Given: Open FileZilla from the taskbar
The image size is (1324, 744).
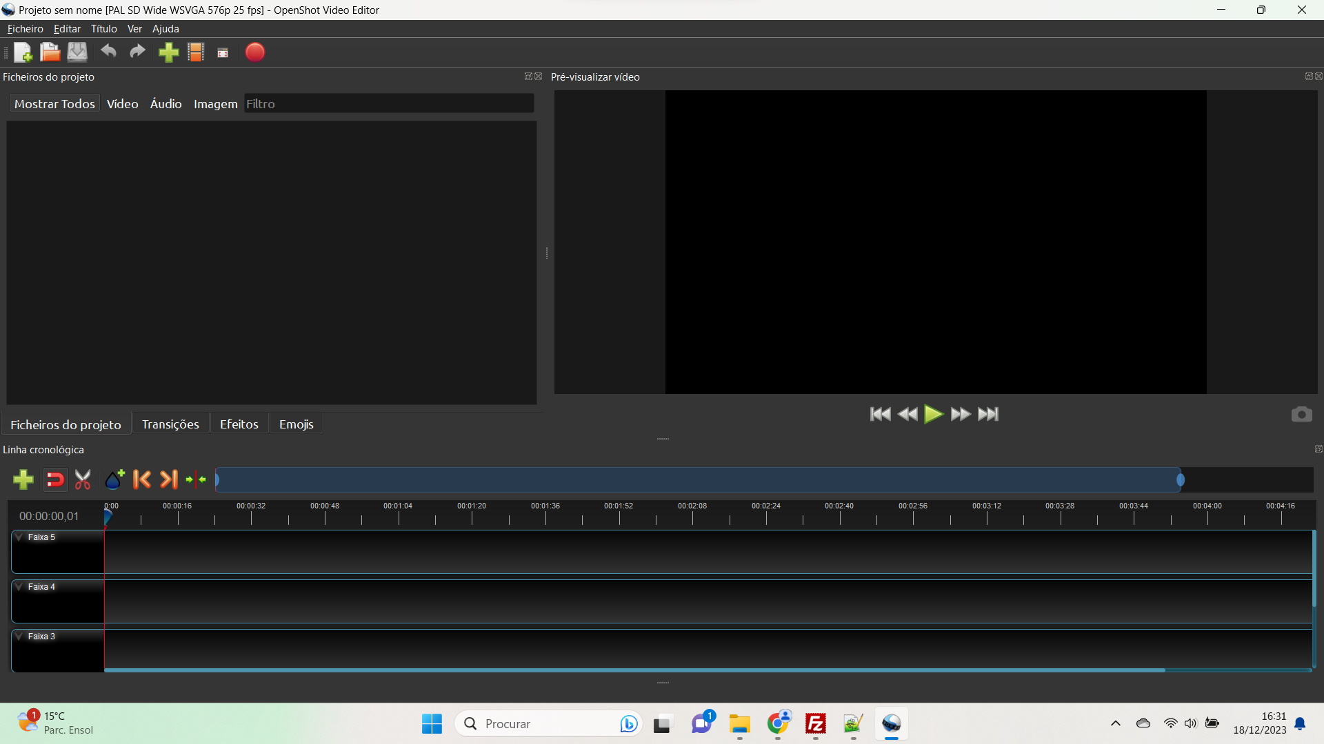Looking at the screenshot, I should click(816, 724).
